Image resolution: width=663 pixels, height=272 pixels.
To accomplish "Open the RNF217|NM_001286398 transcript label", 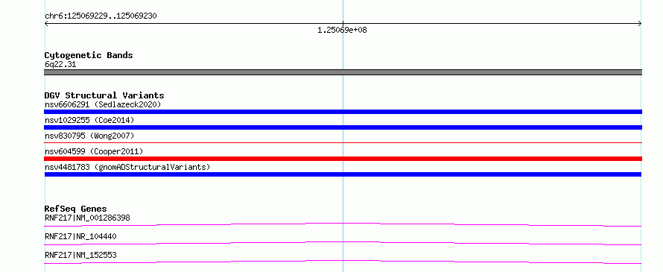I will (87, 218).
